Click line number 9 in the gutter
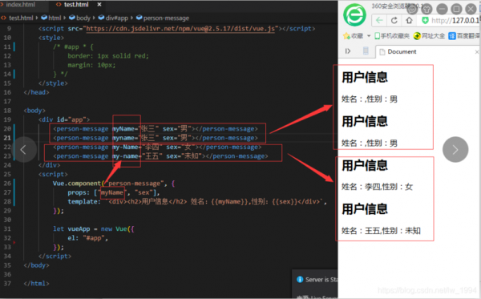481x299 pixels. click(9, 29)
